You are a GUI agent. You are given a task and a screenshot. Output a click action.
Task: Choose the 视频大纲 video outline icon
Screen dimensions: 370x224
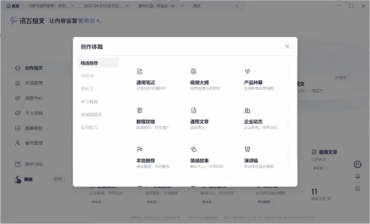(194, 71)
